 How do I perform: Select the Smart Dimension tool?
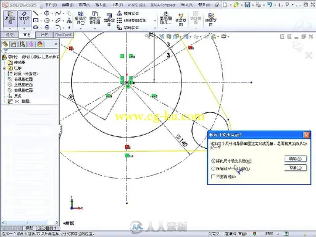(x=24, y=19)
